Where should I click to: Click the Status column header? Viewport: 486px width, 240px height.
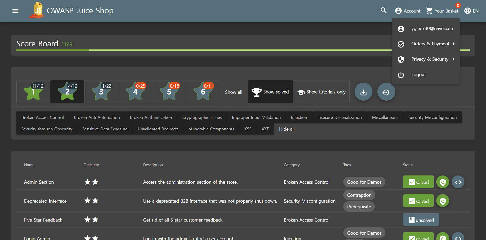click(408, 165)
